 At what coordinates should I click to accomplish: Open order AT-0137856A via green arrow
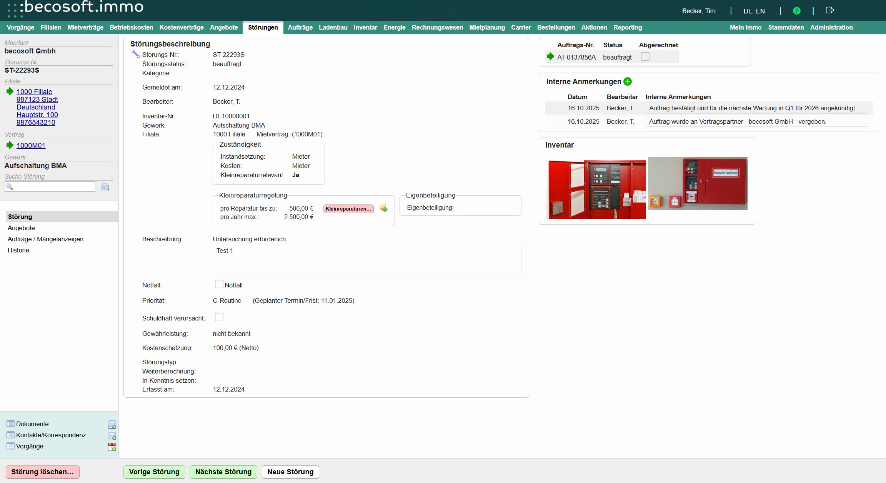tap(551, 56)
